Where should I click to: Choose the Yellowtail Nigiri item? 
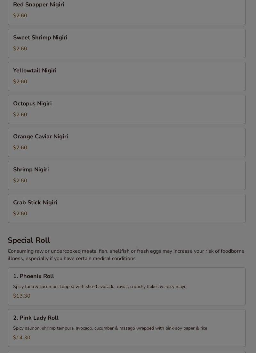pyautogui.click(x=126, y=76)
